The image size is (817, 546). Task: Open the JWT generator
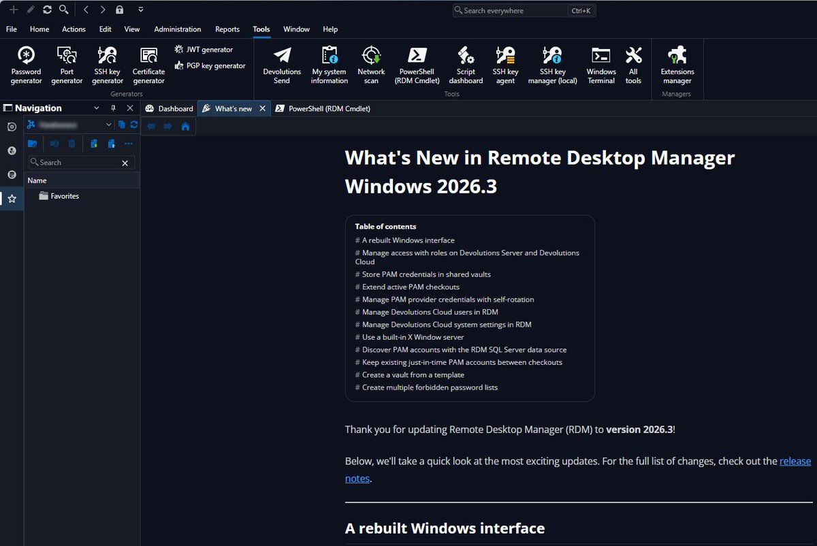tap(204, 50)
